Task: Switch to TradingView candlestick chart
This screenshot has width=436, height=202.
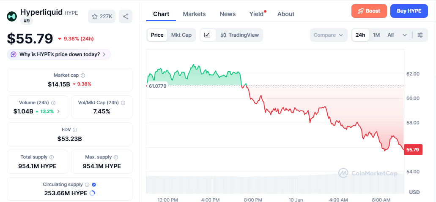Action: pos(239,35)
